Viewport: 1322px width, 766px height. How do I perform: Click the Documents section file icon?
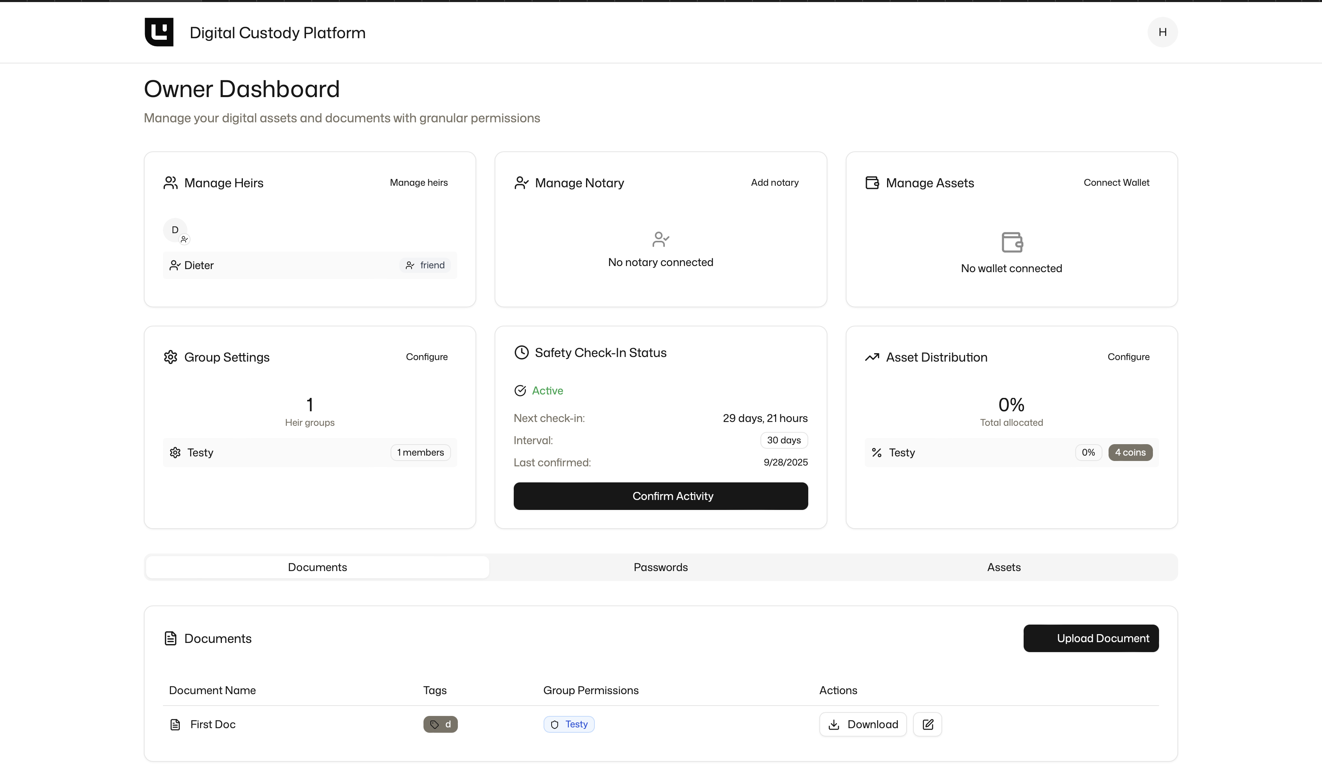click(171, 638)
